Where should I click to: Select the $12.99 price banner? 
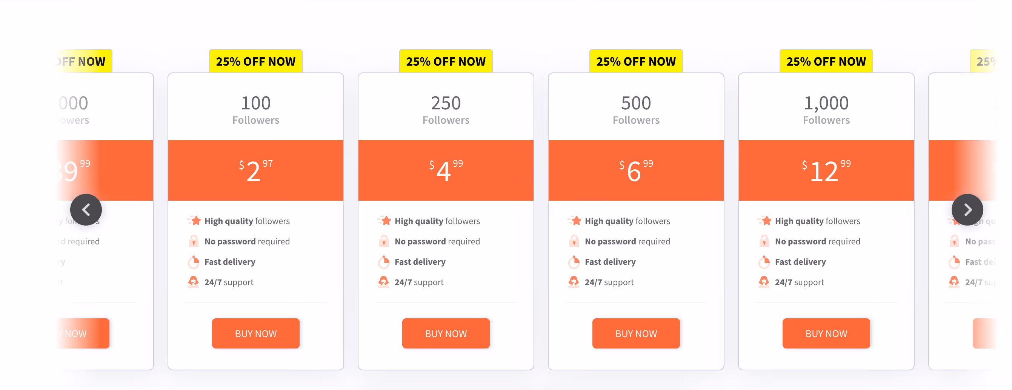pyautogui.click(x=826, y=170)
